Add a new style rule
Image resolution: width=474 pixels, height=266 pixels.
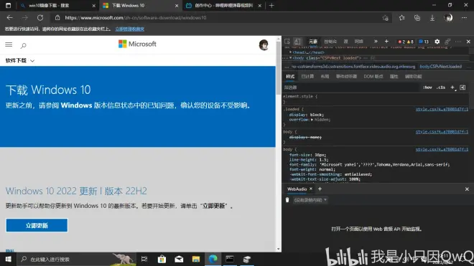[452, 87]
